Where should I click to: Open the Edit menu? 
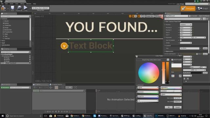click(6, 4)
